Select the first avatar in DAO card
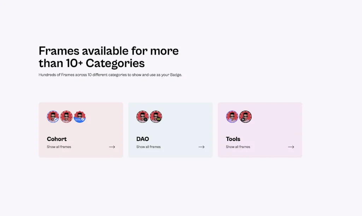 (x=142, y=117)
